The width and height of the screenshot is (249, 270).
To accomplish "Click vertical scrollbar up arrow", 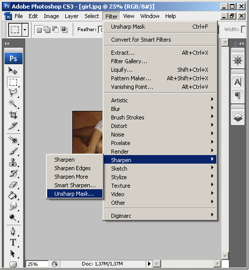I will 225,43.
